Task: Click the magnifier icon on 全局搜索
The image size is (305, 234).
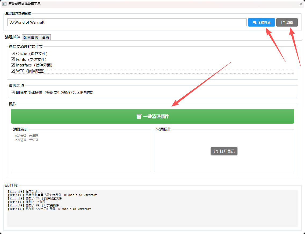Action: coord(255,23)
